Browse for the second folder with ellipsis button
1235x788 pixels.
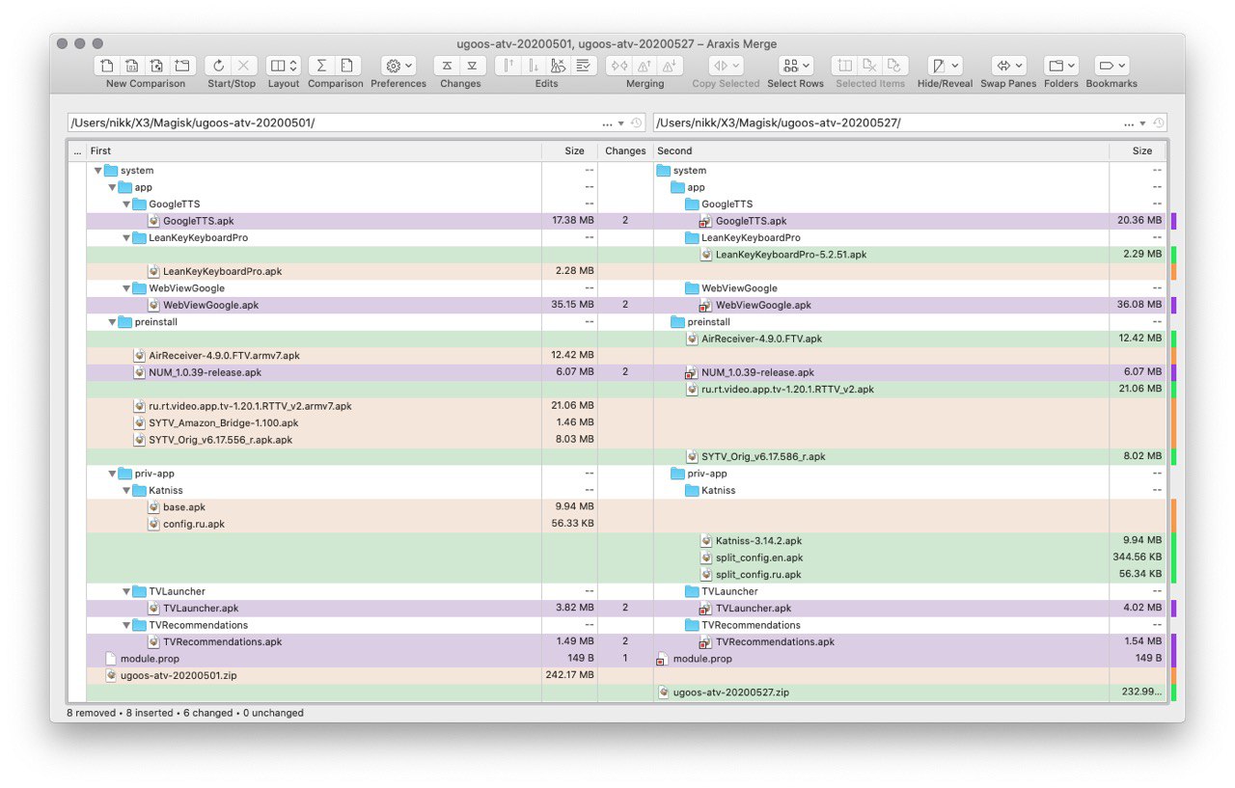(1129, 123)
